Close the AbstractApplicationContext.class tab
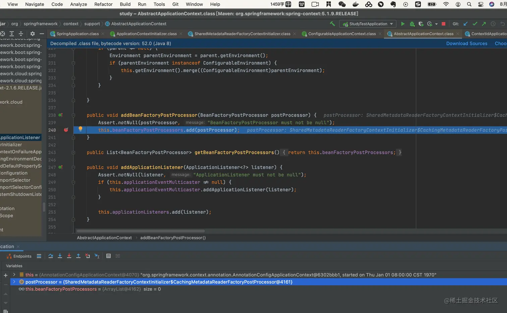 coord(458,34)
